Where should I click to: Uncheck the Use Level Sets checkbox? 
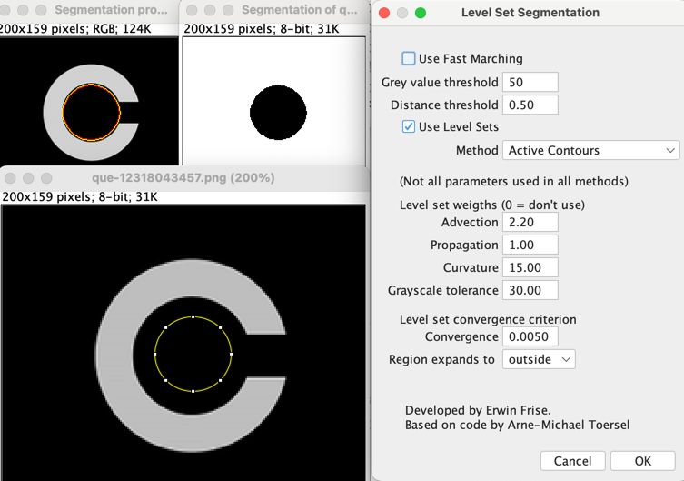pyautogui.click(x=409, y=127)
